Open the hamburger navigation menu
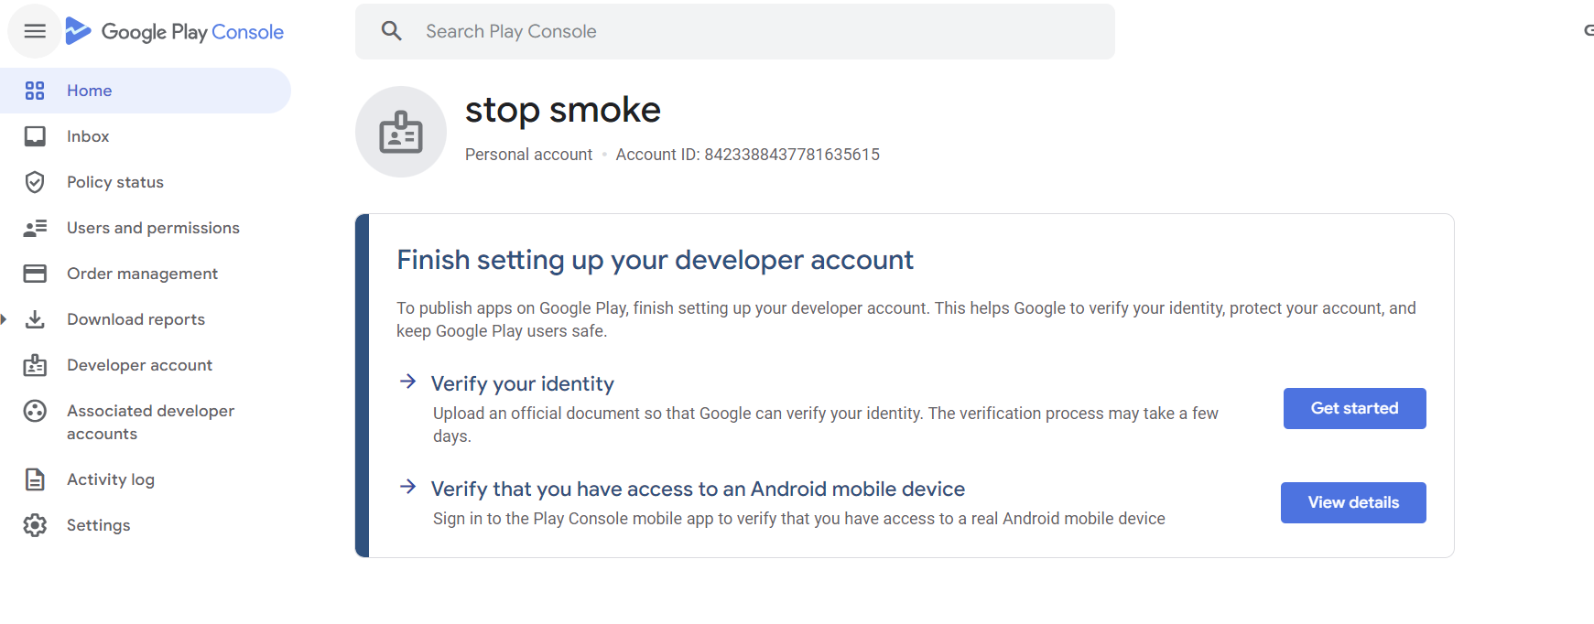Screen dimensions: 1594x624 (x=35, y=31)
